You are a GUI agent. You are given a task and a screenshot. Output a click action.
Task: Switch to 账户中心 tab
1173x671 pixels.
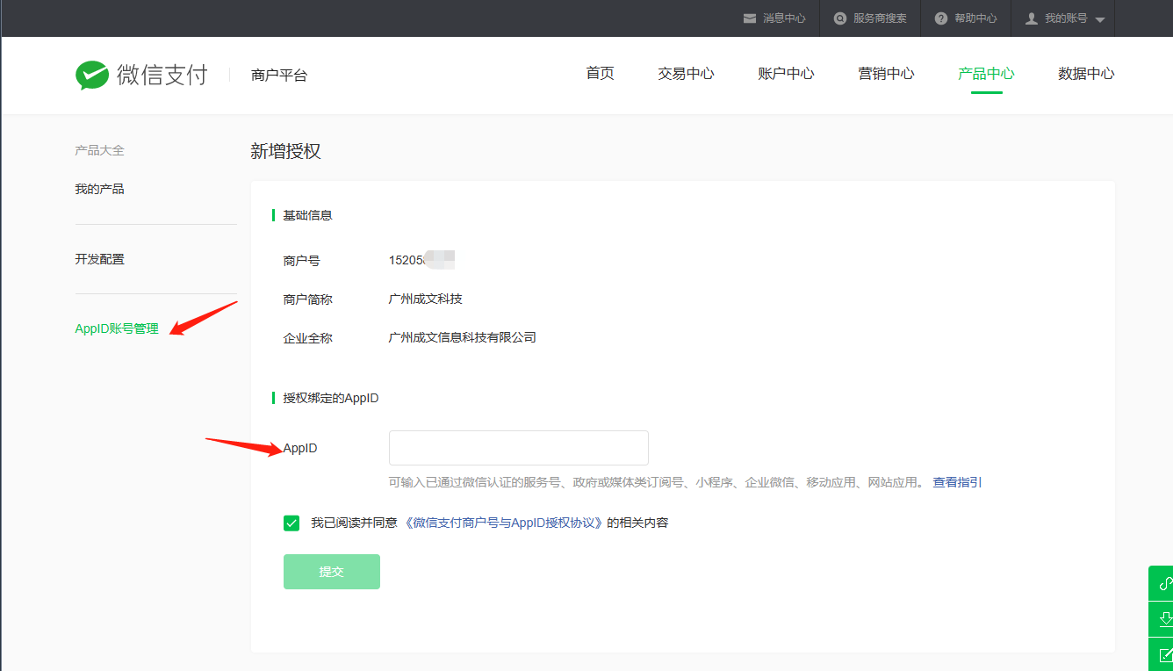coord(786,74)
